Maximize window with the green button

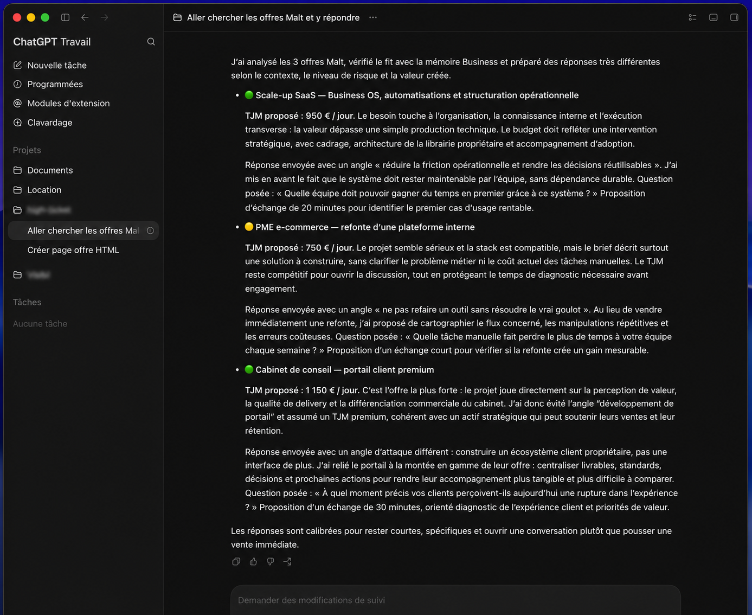pos(45,17)
